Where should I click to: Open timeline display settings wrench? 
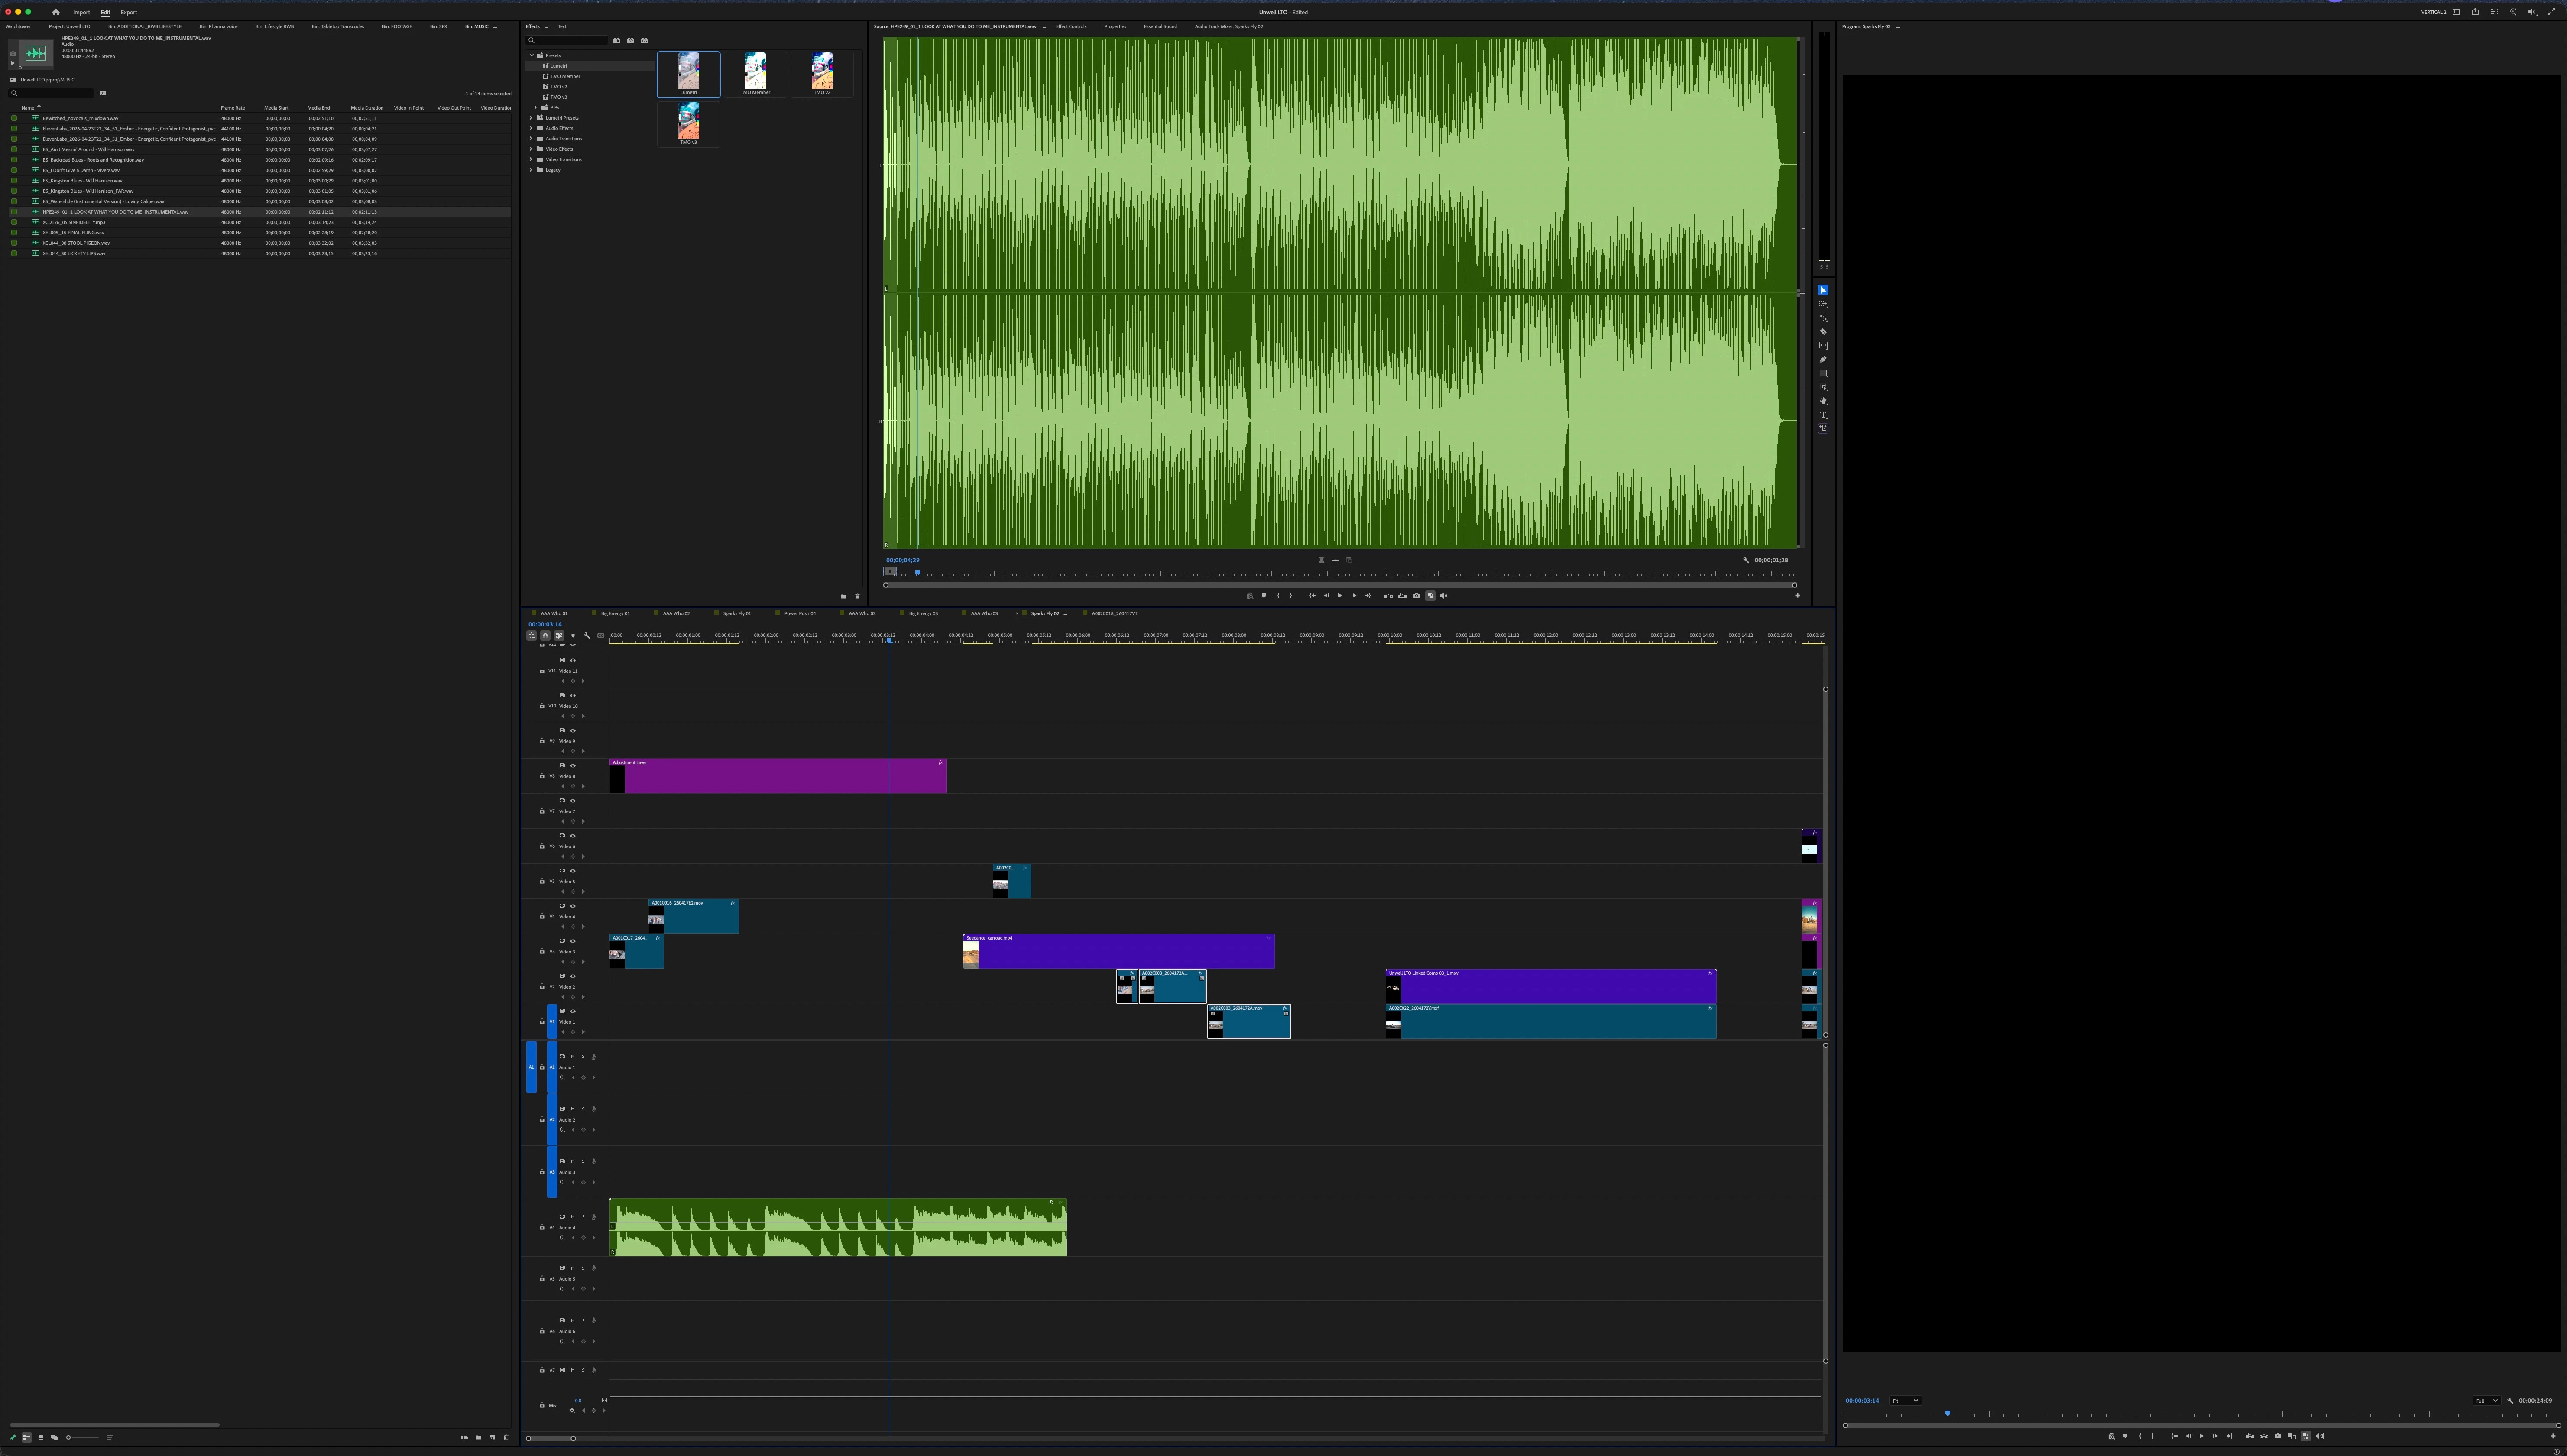[x=587, y=635]
